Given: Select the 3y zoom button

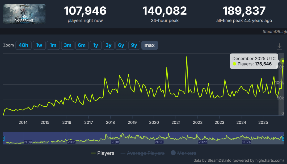Looking at the screenshot, I should [x=108, y=45].
